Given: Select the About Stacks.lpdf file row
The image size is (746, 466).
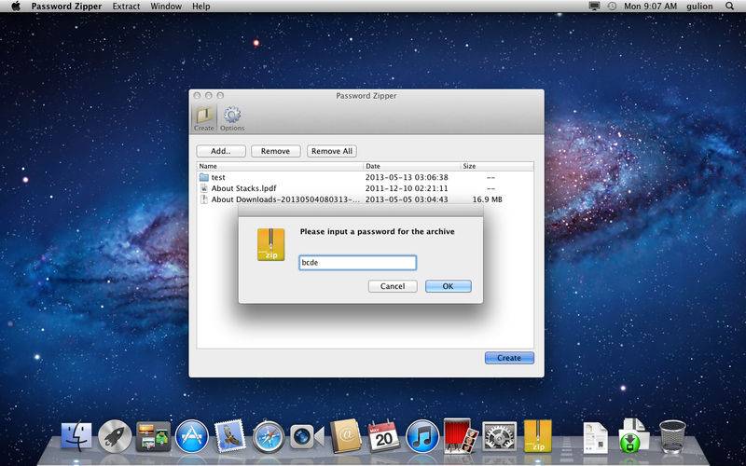Looking at the screenshot, I should point(365,188).
